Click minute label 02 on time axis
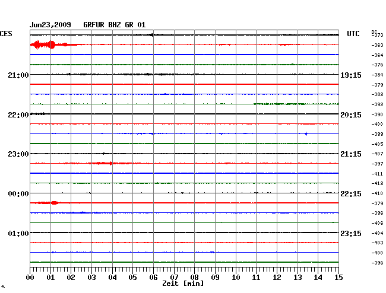This screenshot has width=386, height=293. tap(71, 278)
